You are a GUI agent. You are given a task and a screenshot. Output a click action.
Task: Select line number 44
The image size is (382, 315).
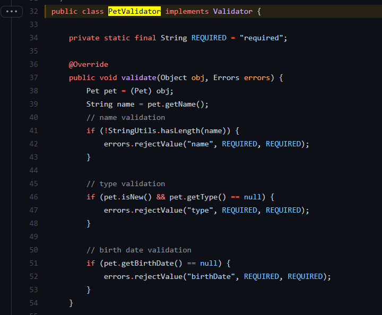(33, 170)
